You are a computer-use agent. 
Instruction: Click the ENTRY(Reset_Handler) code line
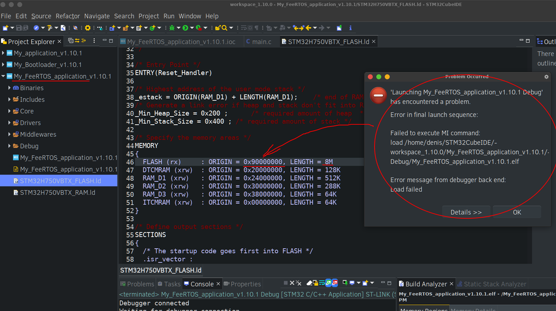pos(174,73)
